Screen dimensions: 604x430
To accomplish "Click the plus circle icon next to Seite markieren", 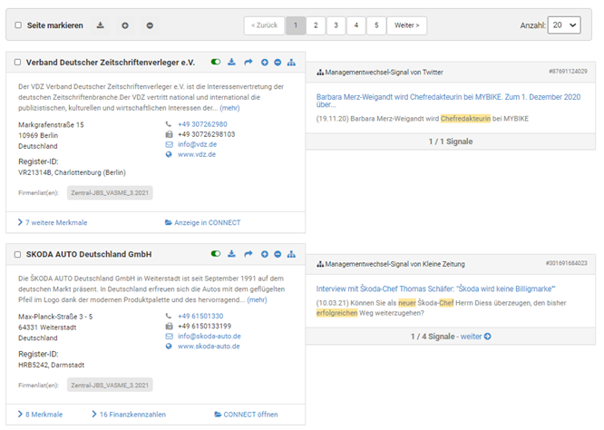I will tap(125, 25).
